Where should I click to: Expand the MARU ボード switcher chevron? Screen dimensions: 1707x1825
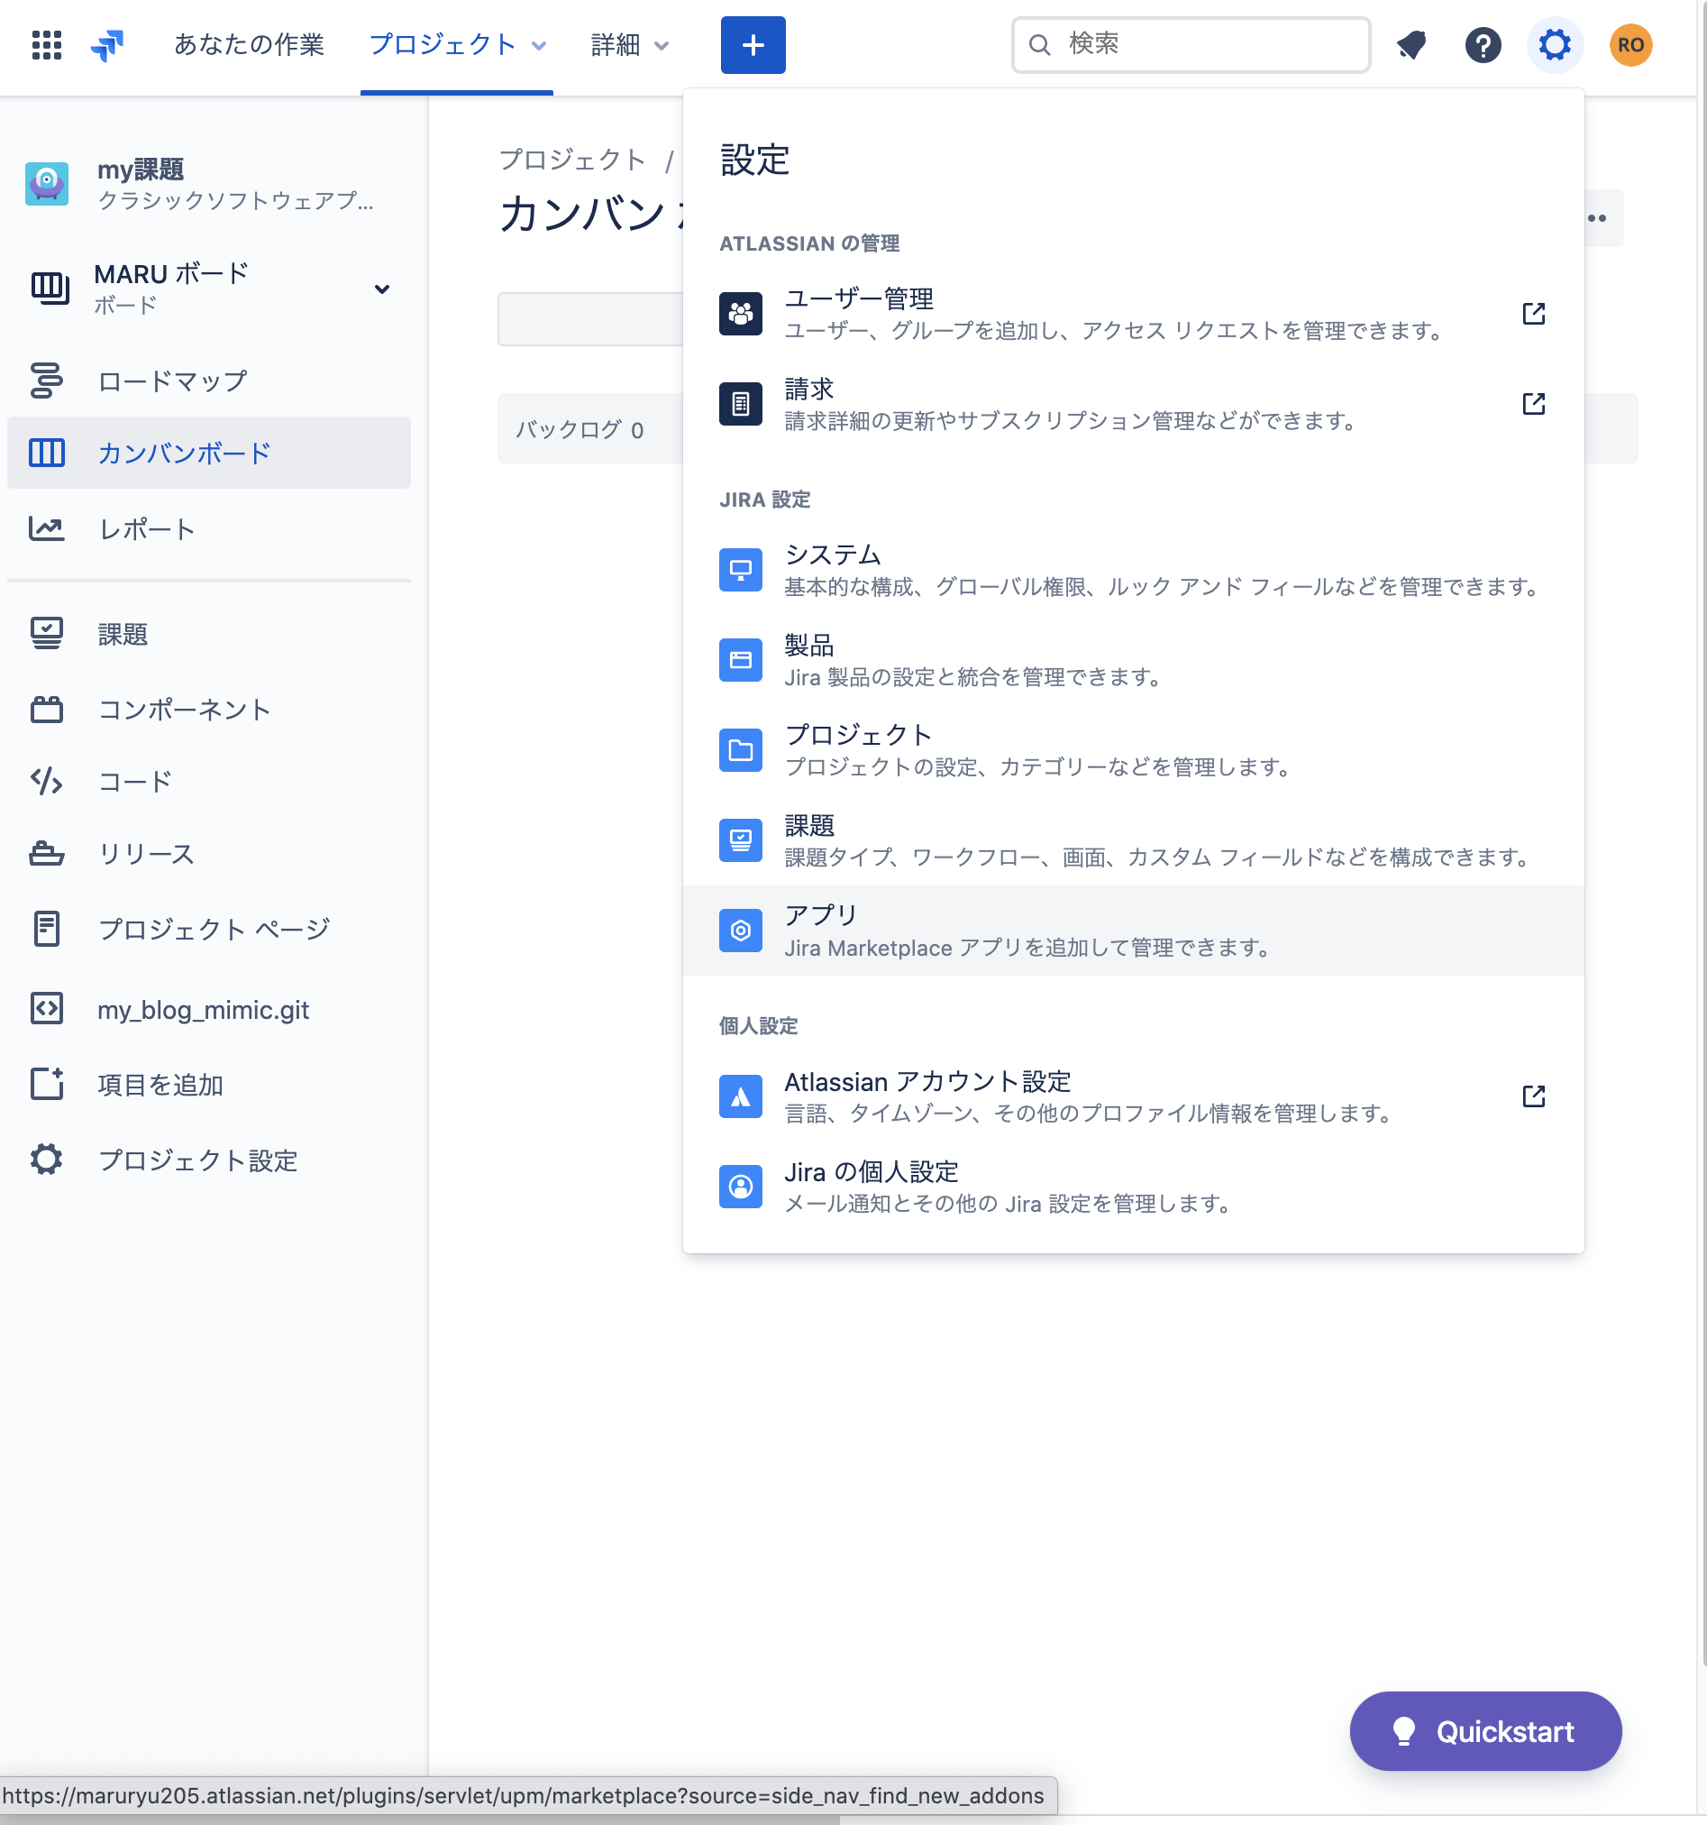point(383,289)
